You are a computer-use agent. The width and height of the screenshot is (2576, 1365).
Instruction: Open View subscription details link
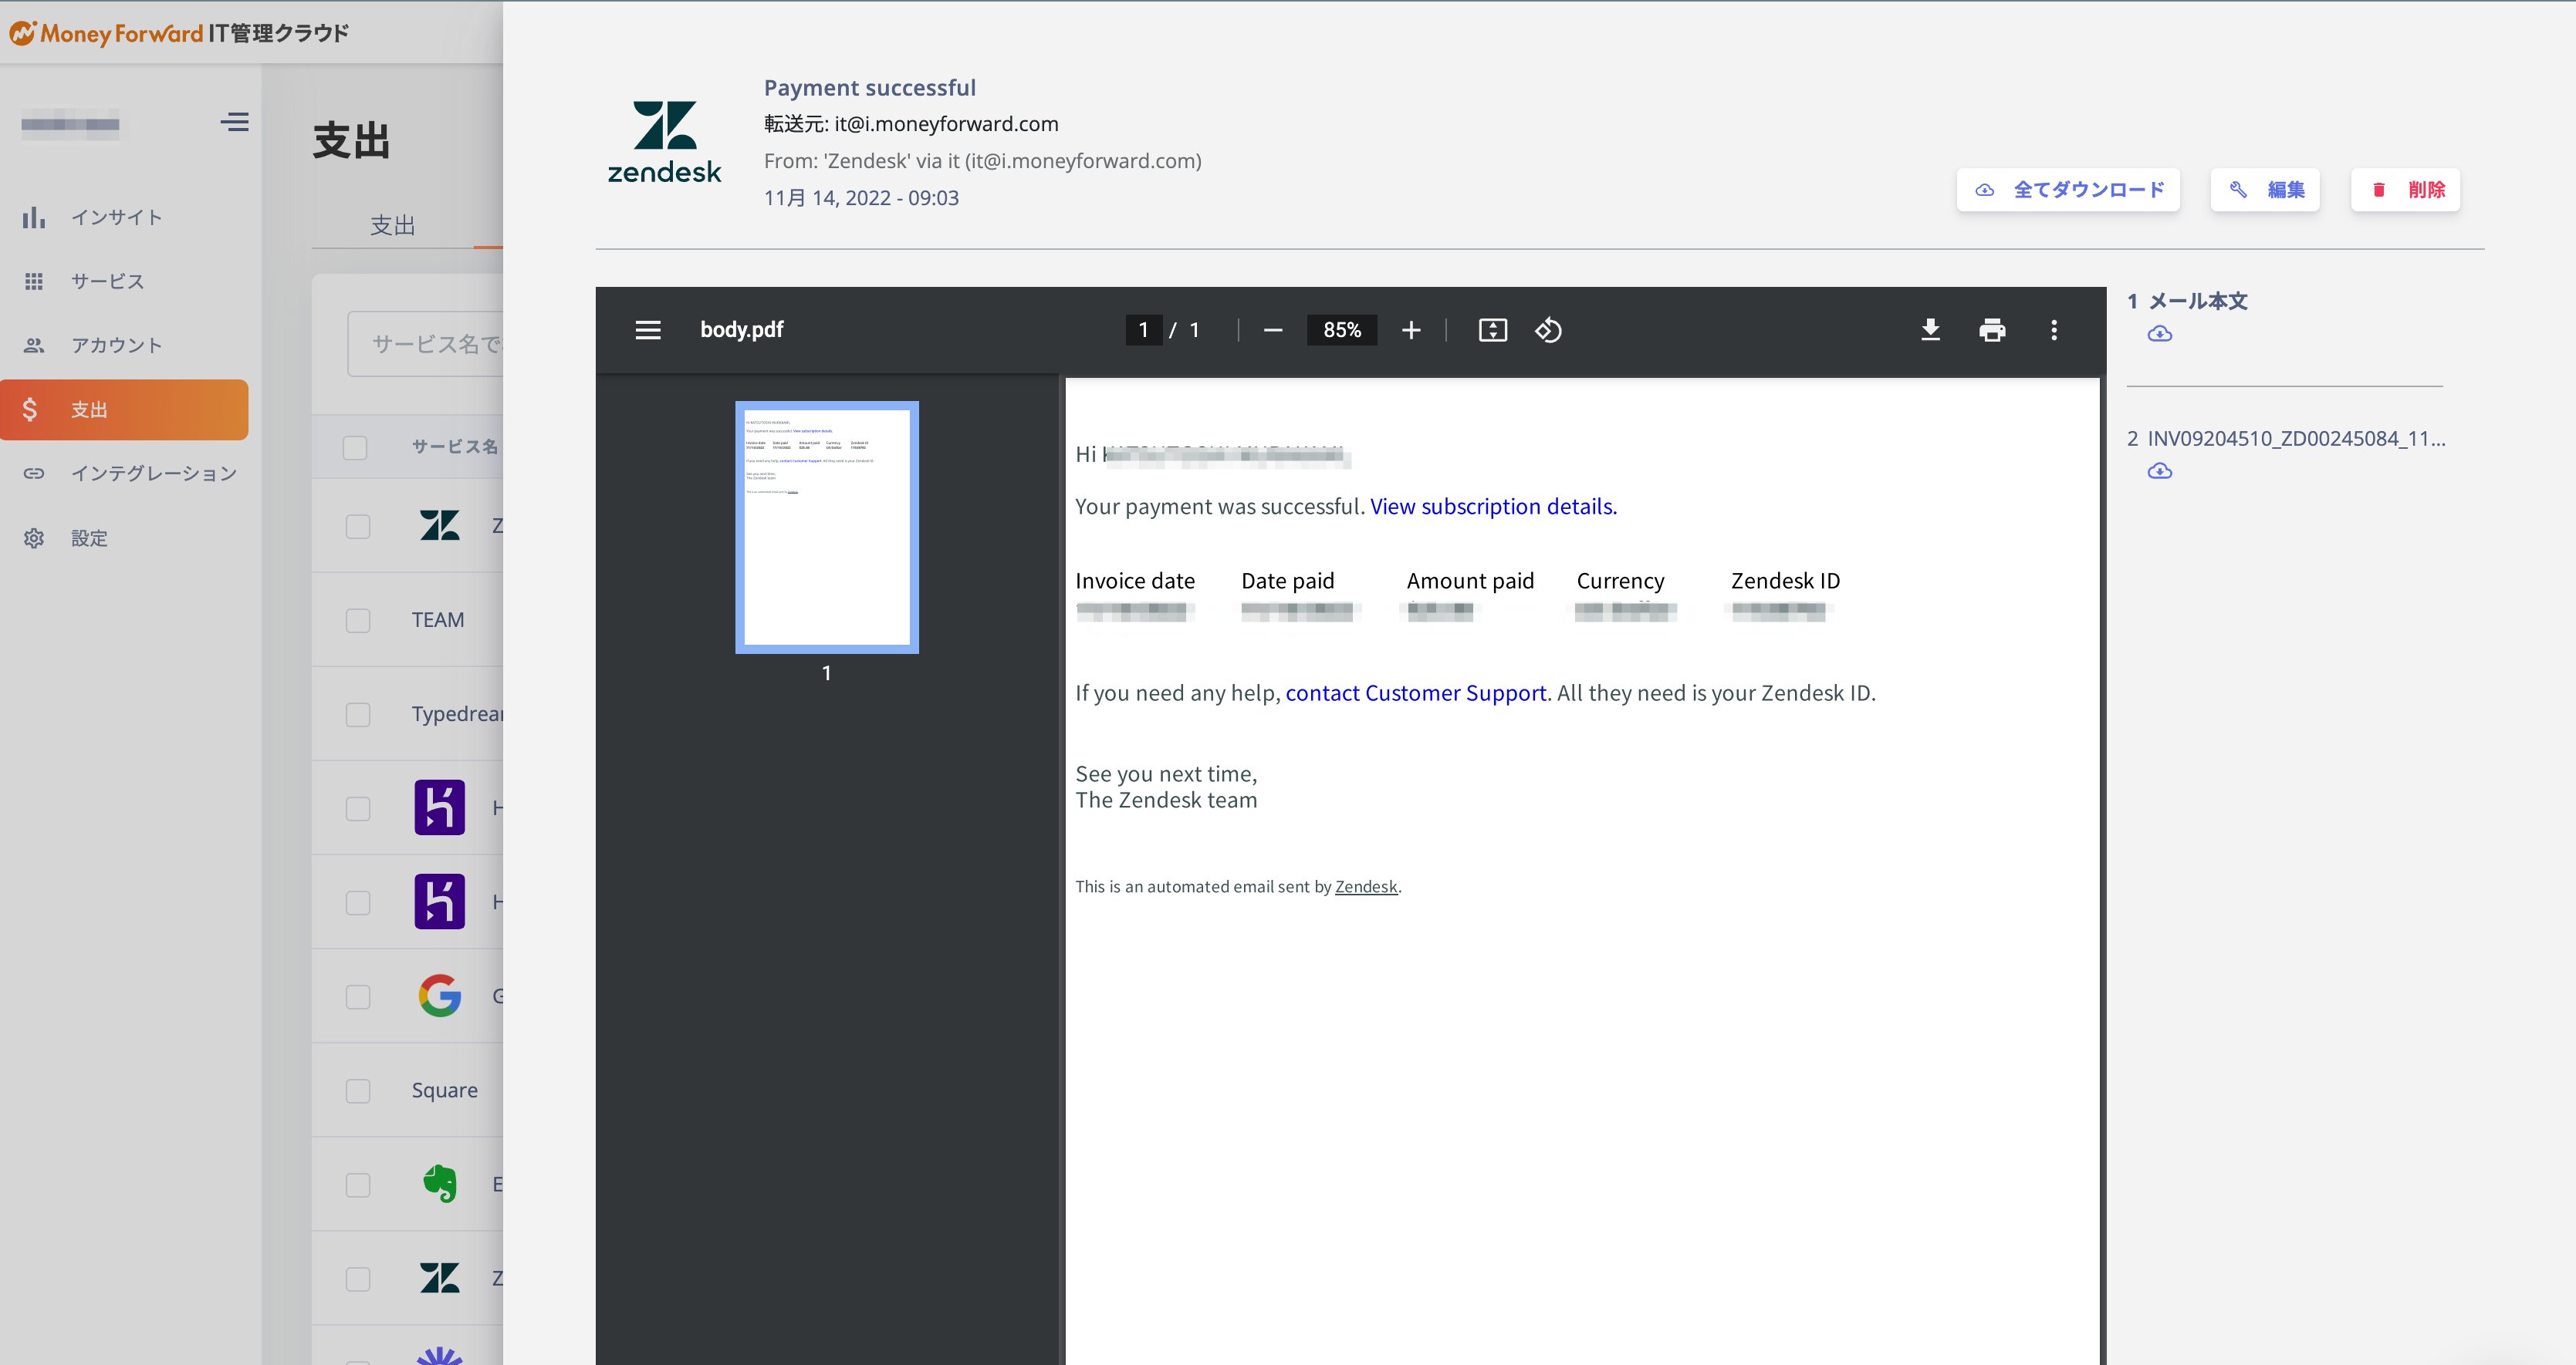coord(1493,507)
